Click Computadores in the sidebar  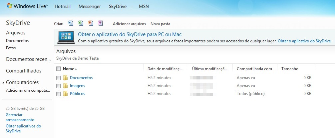22,82
